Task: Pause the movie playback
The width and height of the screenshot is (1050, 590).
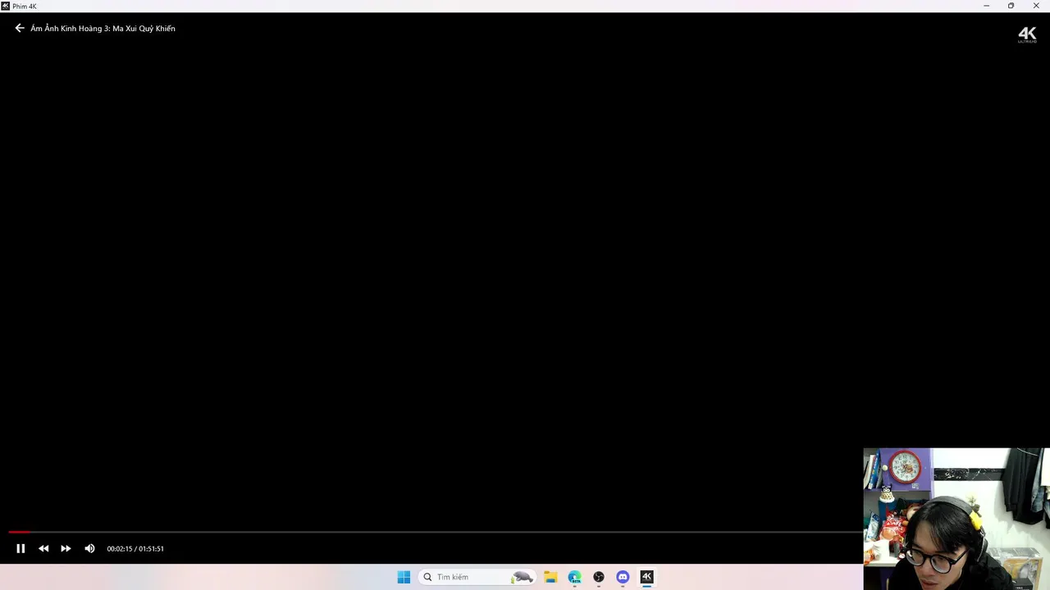Action: (21, 548)
